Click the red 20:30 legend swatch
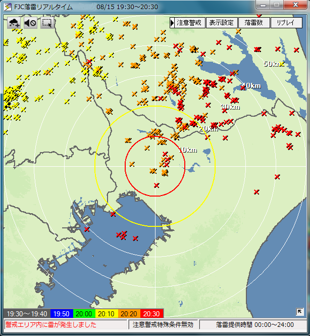 (153, 314)
